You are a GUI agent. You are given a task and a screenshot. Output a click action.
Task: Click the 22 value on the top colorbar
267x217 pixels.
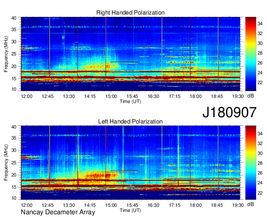[260, 83]
